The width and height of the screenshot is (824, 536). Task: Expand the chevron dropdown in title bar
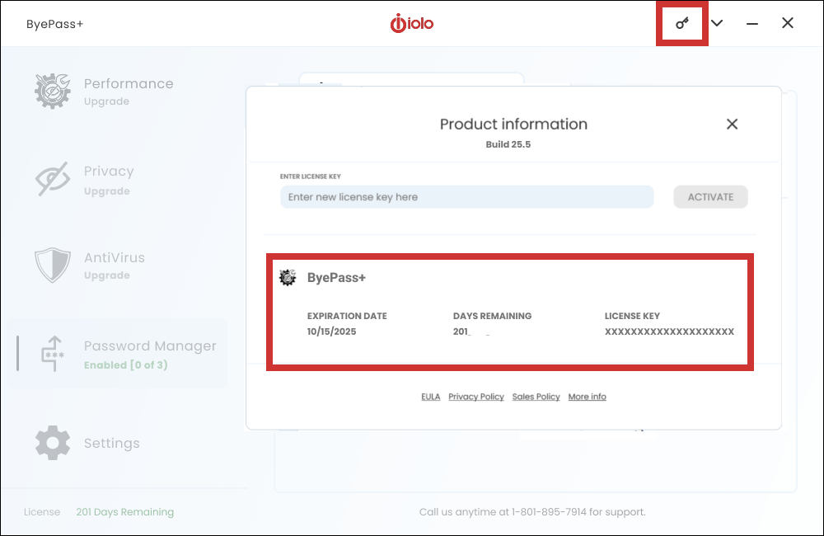pos(717,23)
